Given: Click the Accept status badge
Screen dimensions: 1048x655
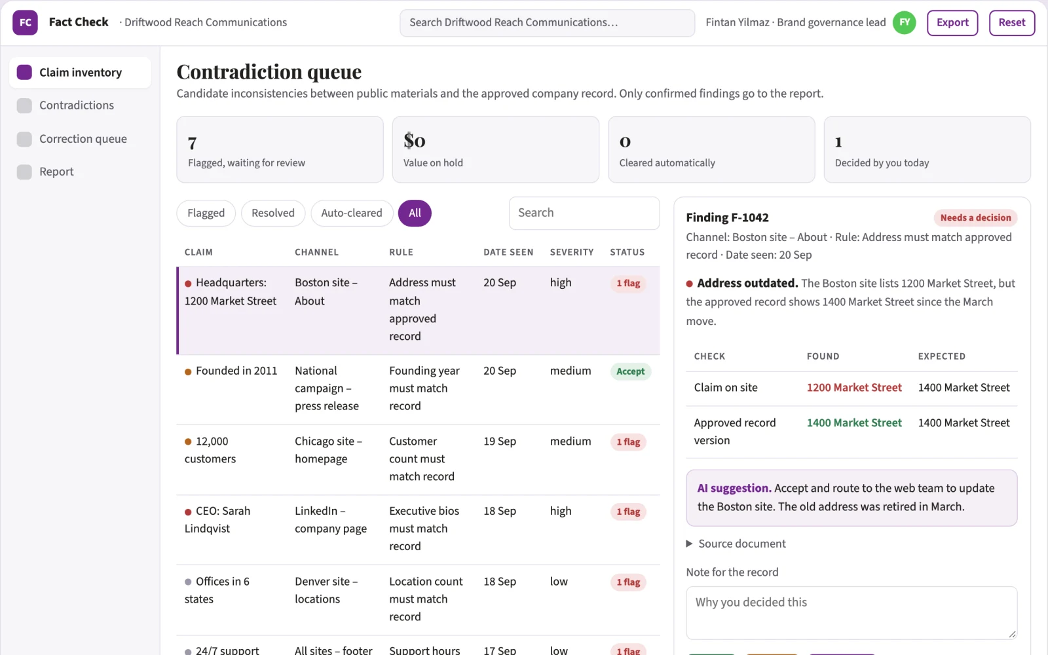Looking at the screenshot, I should point(630,371).
